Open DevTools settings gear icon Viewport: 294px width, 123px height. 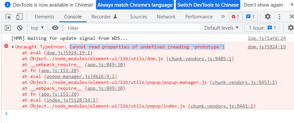[x=268, y=17]
